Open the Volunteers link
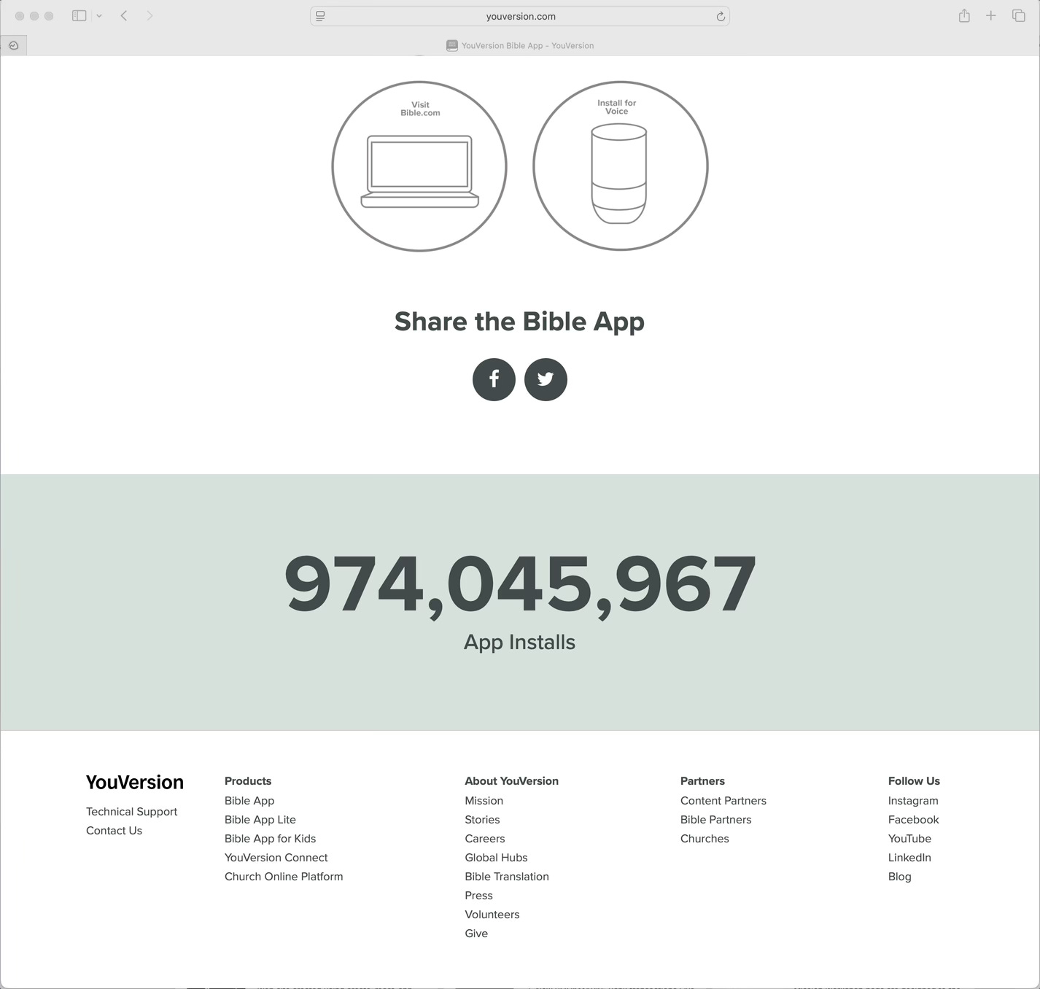The width and height of the screenshot is (1040, 989). (x=492, y=915)
